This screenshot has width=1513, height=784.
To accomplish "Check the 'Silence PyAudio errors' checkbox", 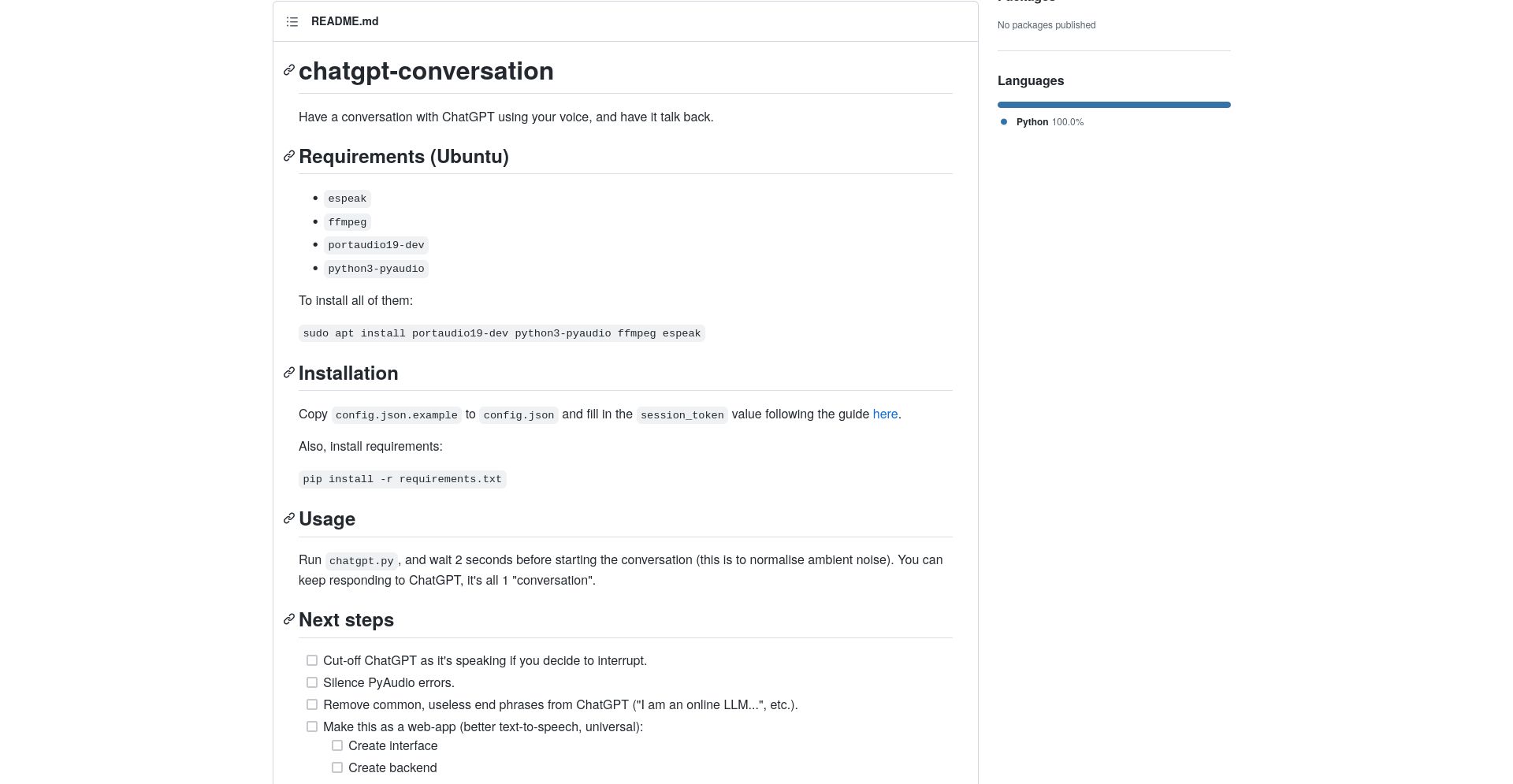I will (x=312, y=683).
